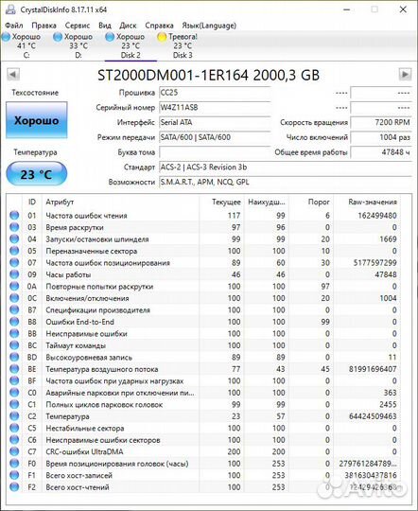This screenshot has height=511, width=418.
Task: Click the 23 °C temperature button
Action: pos(37,174)
